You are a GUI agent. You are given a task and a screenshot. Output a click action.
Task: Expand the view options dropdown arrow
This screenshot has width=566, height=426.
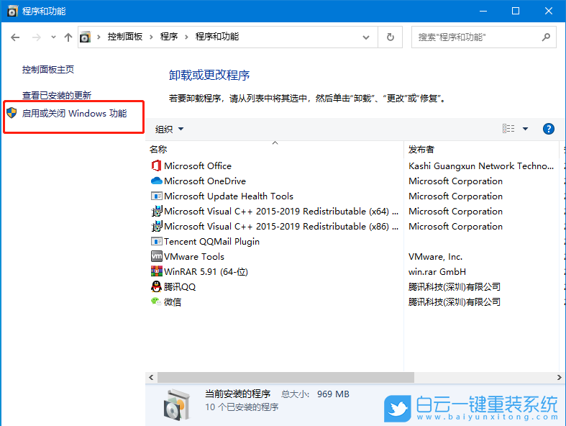[x=525, y=129]
